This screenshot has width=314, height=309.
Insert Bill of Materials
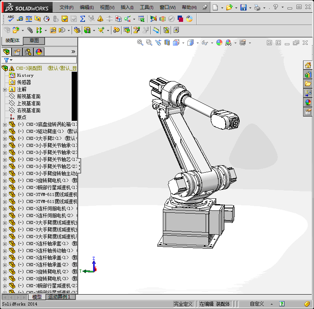coord(127,30)
